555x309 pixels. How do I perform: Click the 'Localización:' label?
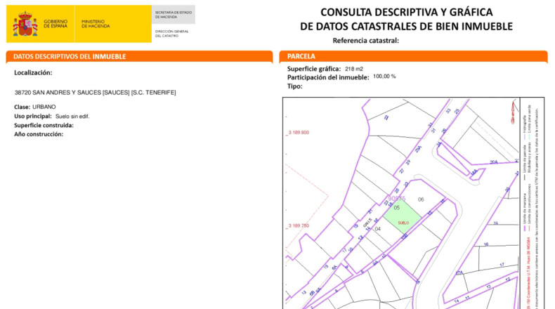click(33, 72)
